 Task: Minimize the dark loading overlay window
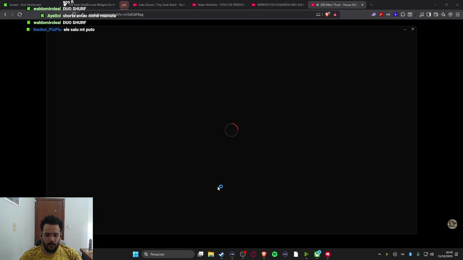click(x=405, y=29)
